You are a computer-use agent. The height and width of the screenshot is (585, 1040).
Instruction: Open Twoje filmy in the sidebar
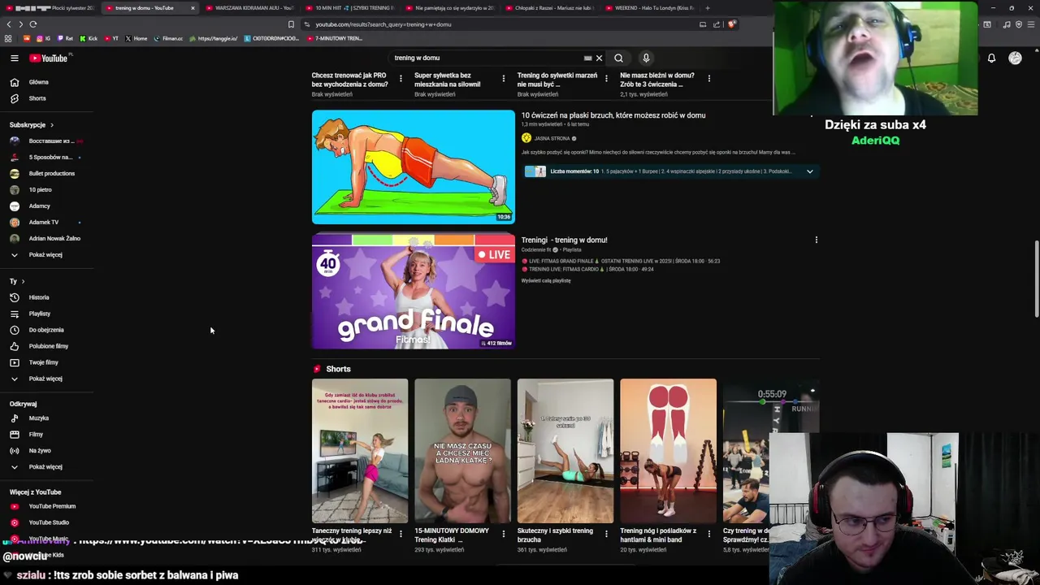[43, 362]
